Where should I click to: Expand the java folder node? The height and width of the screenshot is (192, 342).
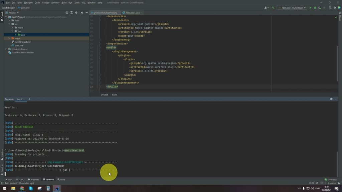tap(15, 35)
